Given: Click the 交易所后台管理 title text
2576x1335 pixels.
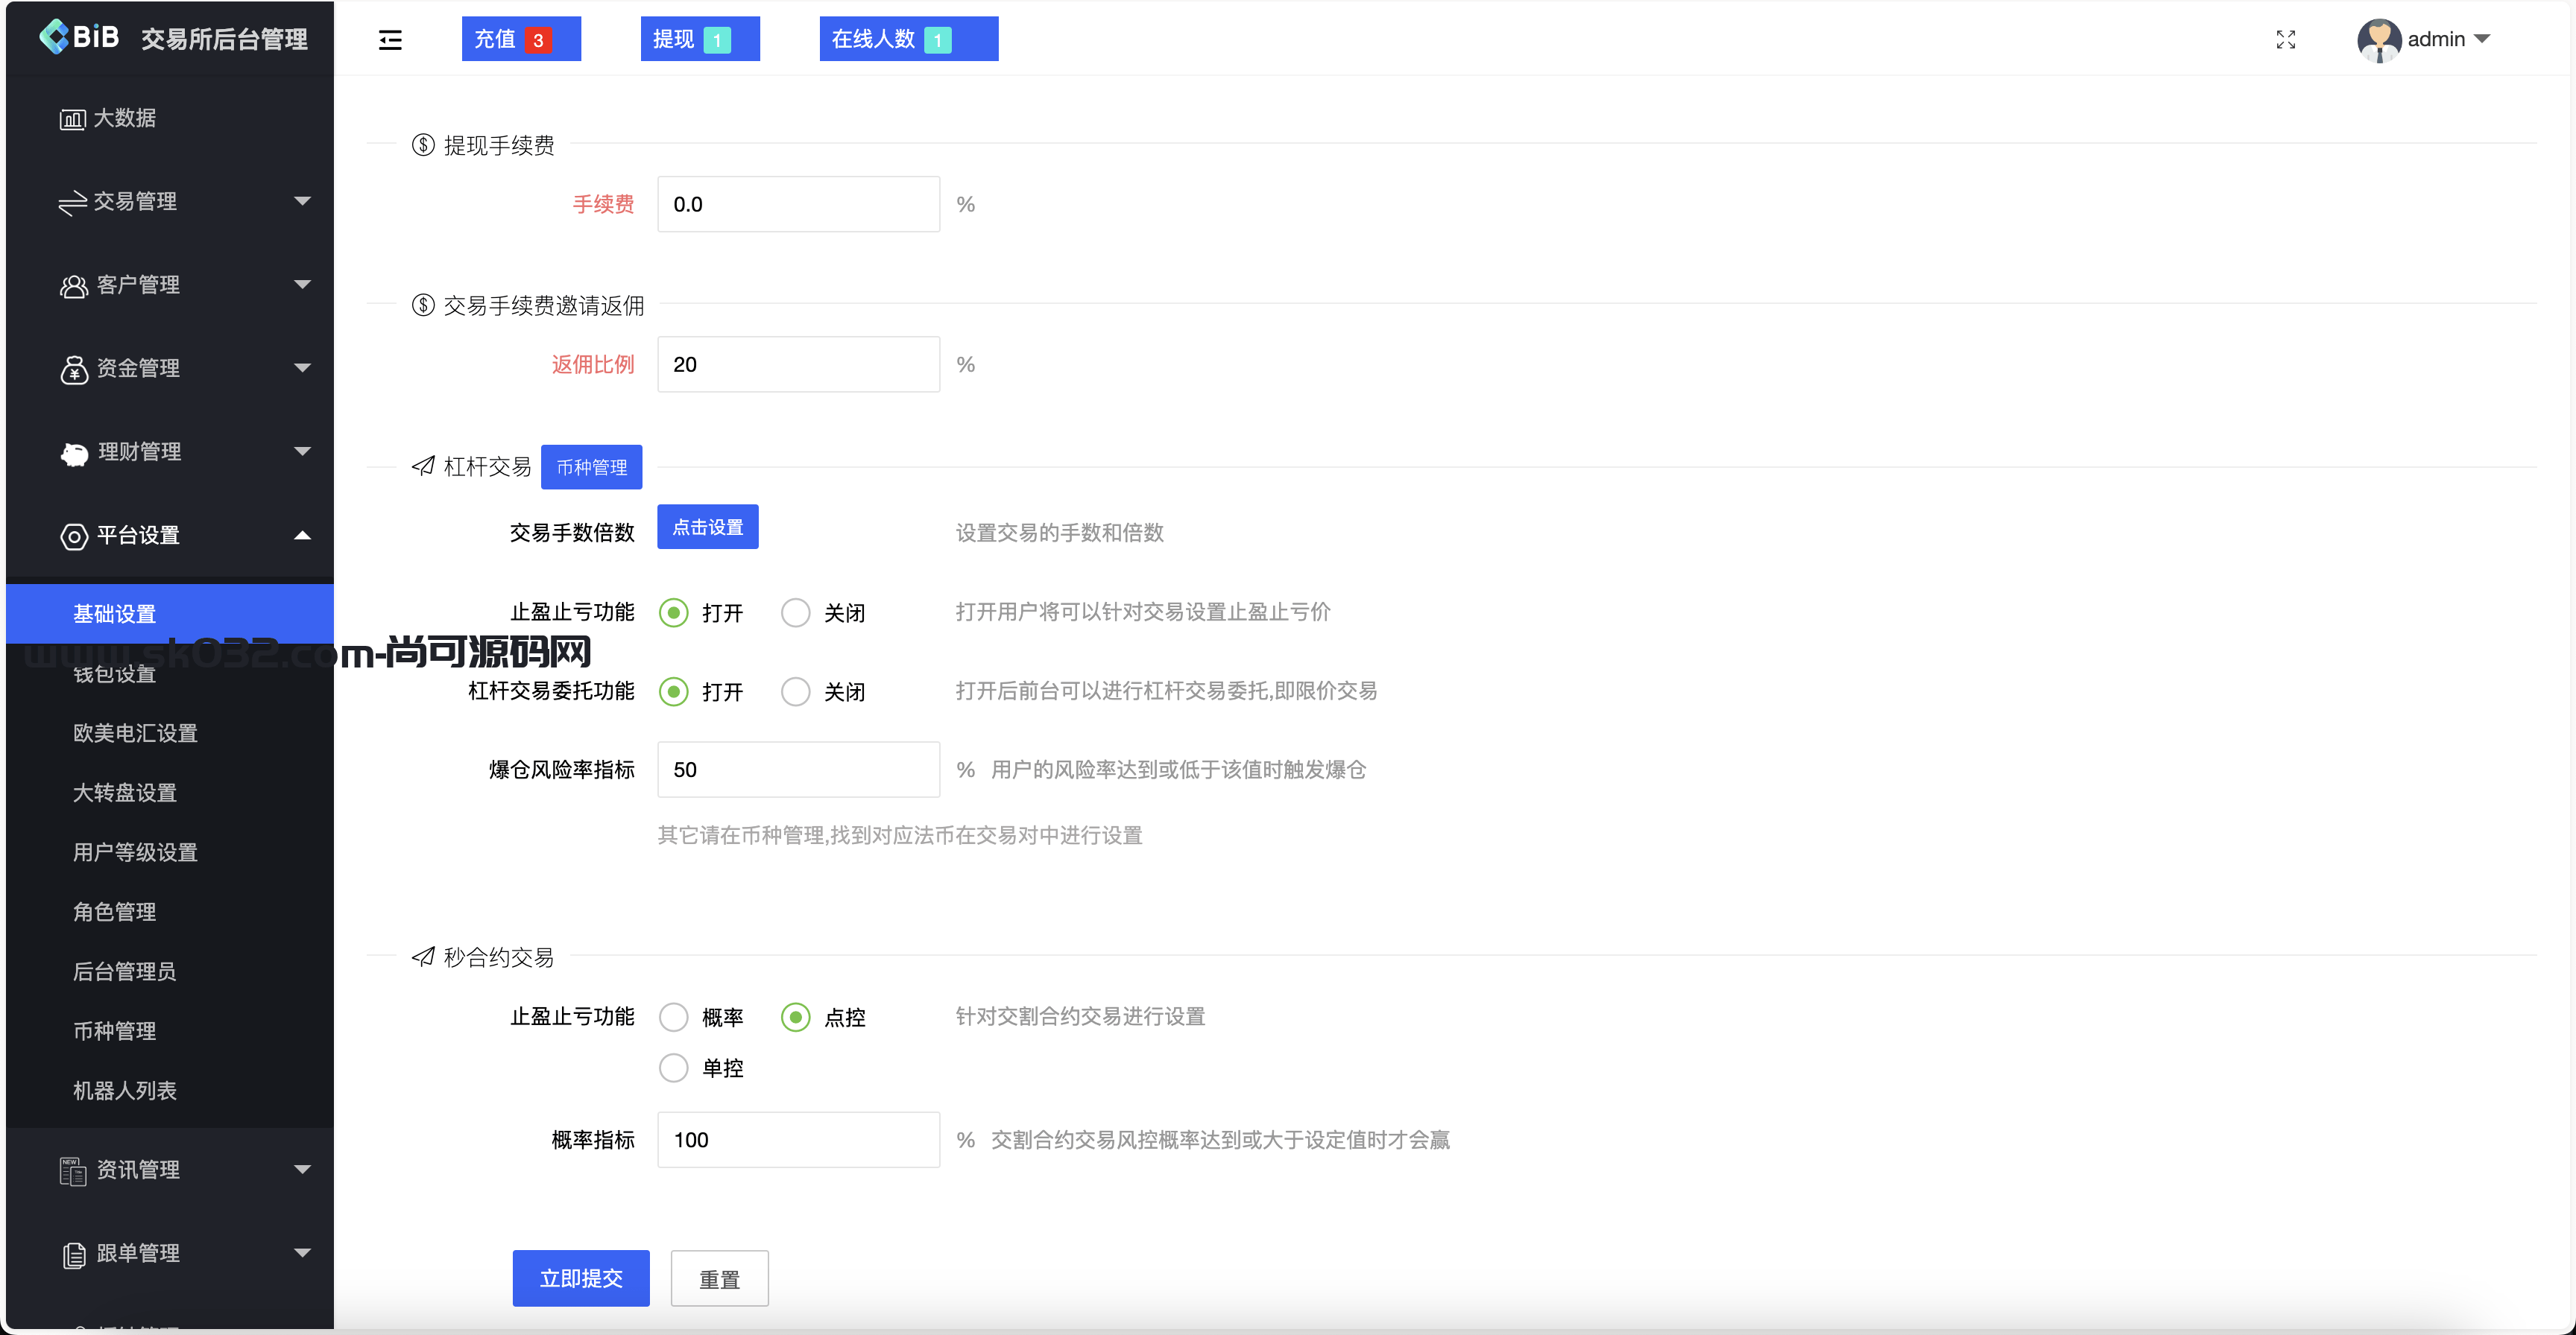Looking at the screenshot, I should point(224,39).
